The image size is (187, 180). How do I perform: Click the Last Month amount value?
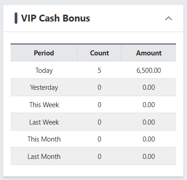(x=149, y=157)
